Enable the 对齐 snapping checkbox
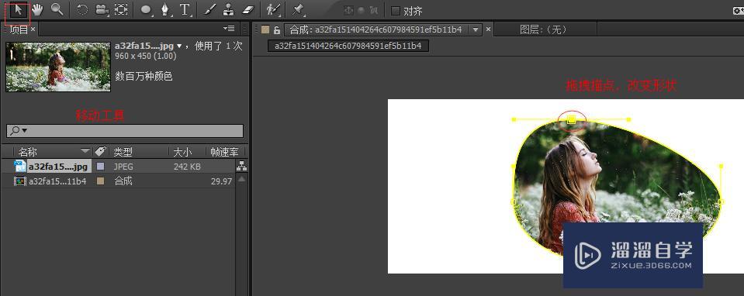744x296 pixels. pyautogui.click(x=395, y=10)
